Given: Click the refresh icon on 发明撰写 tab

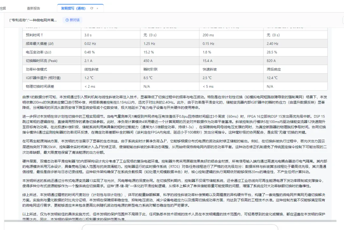Looking at the screenshot, I should click(92, 8).
